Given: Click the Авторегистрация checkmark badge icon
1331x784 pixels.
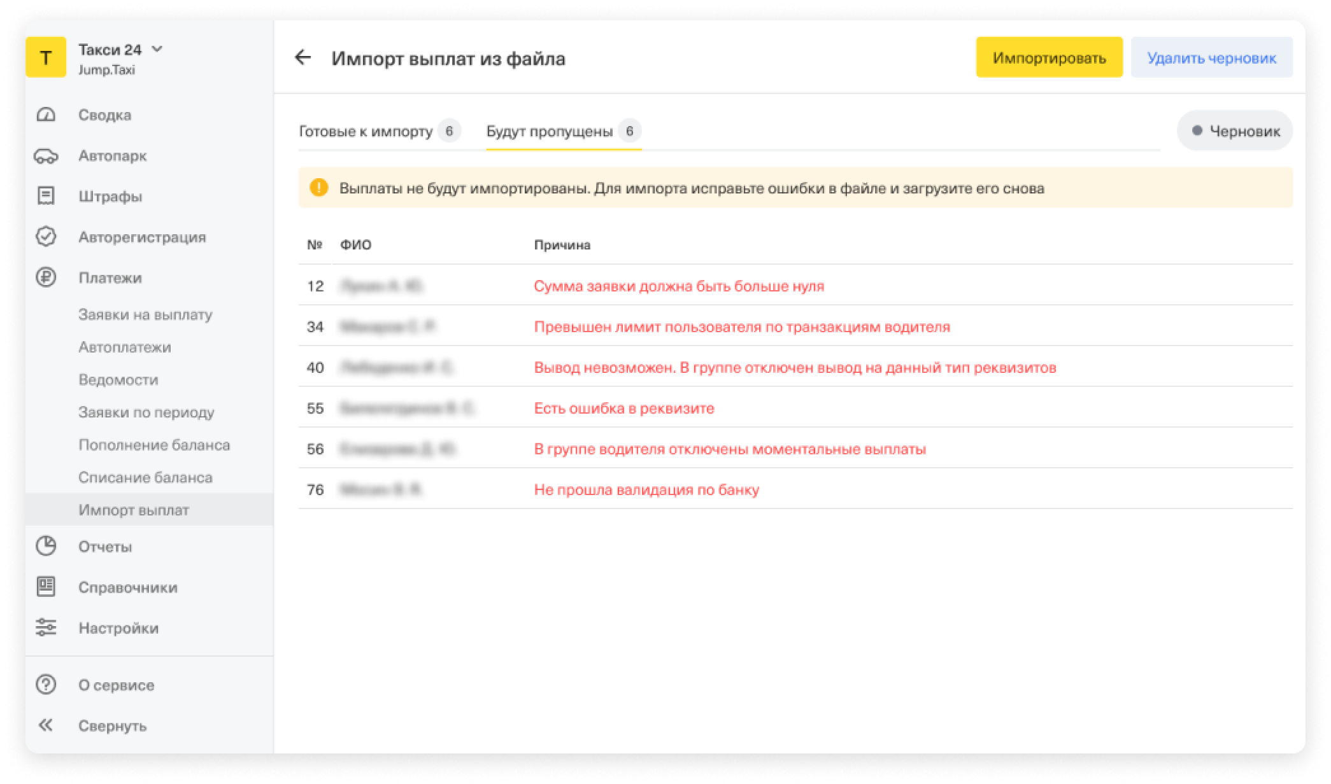Looking at the screenshot, I should point(46,237).
